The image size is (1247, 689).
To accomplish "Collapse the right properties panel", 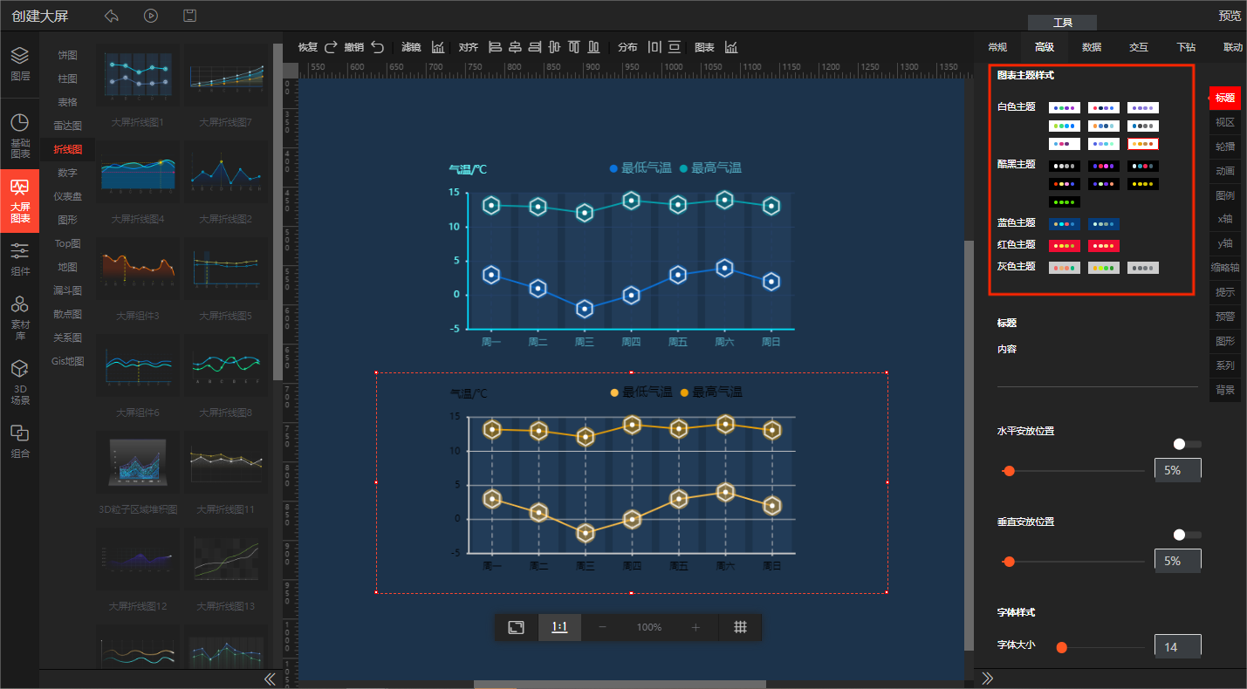I will (988, 679).
